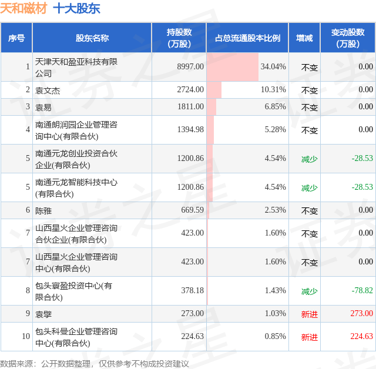The image size is (376, 369).
Task: Select shareholder 包头寰盈投资中心
Action: (x=73, y=291)
